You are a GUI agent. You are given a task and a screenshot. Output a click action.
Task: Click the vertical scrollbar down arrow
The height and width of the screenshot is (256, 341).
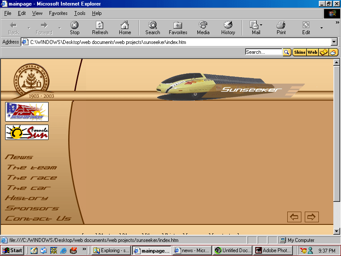pyautogui.click(x=336, y=231)
